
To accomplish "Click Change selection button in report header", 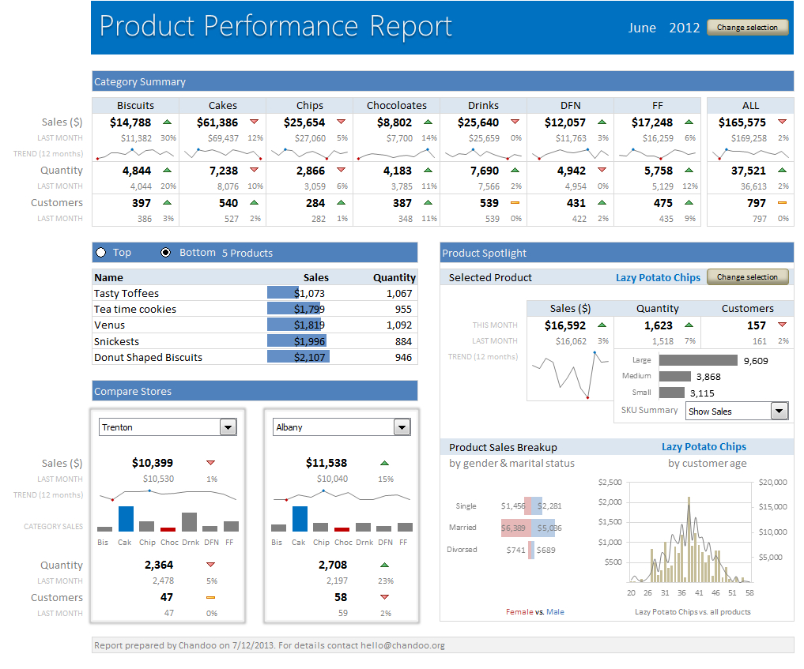I will pos(747,28).
